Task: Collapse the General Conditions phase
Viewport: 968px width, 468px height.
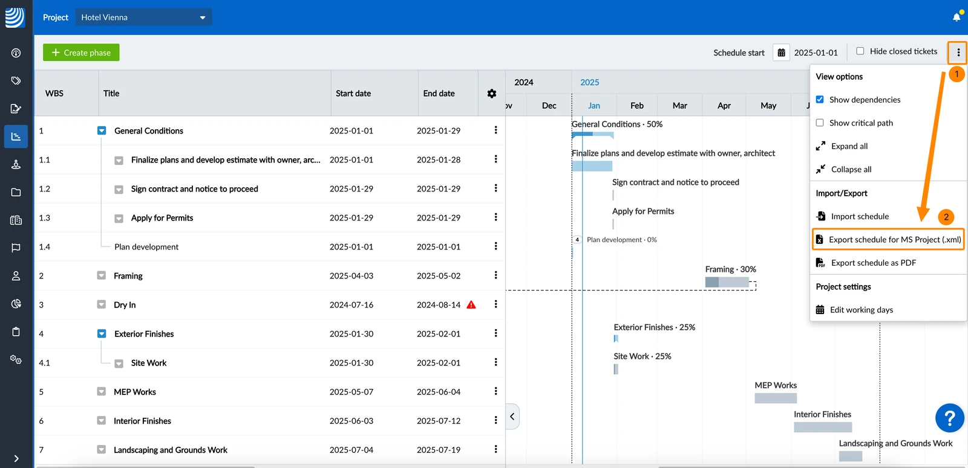Action: coord(102,130)
